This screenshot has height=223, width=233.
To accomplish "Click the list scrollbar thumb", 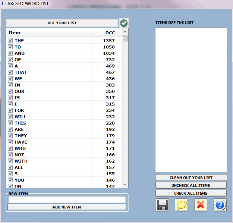I will 125,38.
